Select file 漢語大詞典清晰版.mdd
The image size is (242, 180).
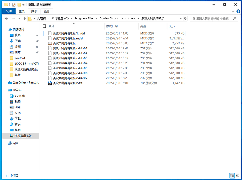click(67, 38)
